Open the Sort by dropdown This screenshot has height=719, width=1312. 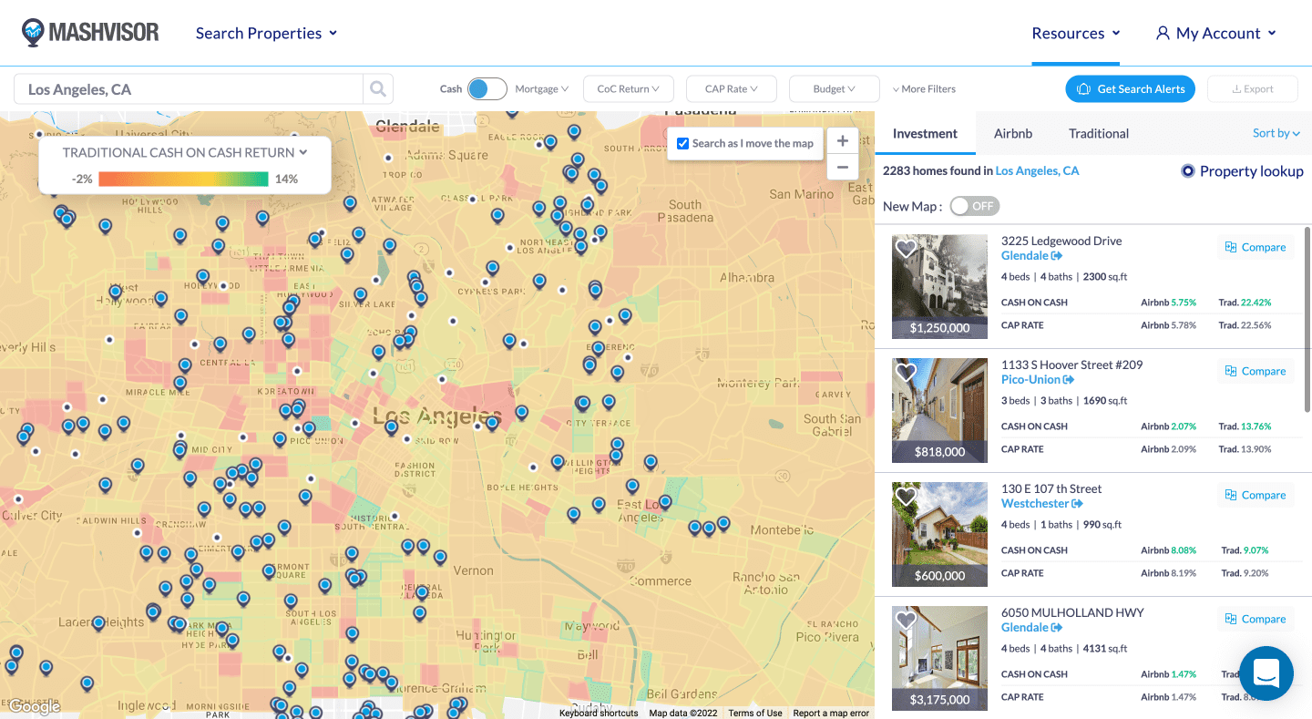tap(1276, 133)
